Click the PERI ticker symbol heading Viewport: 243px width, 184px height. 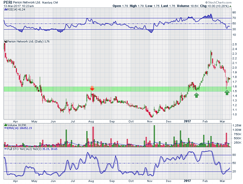tap(9, 2)
